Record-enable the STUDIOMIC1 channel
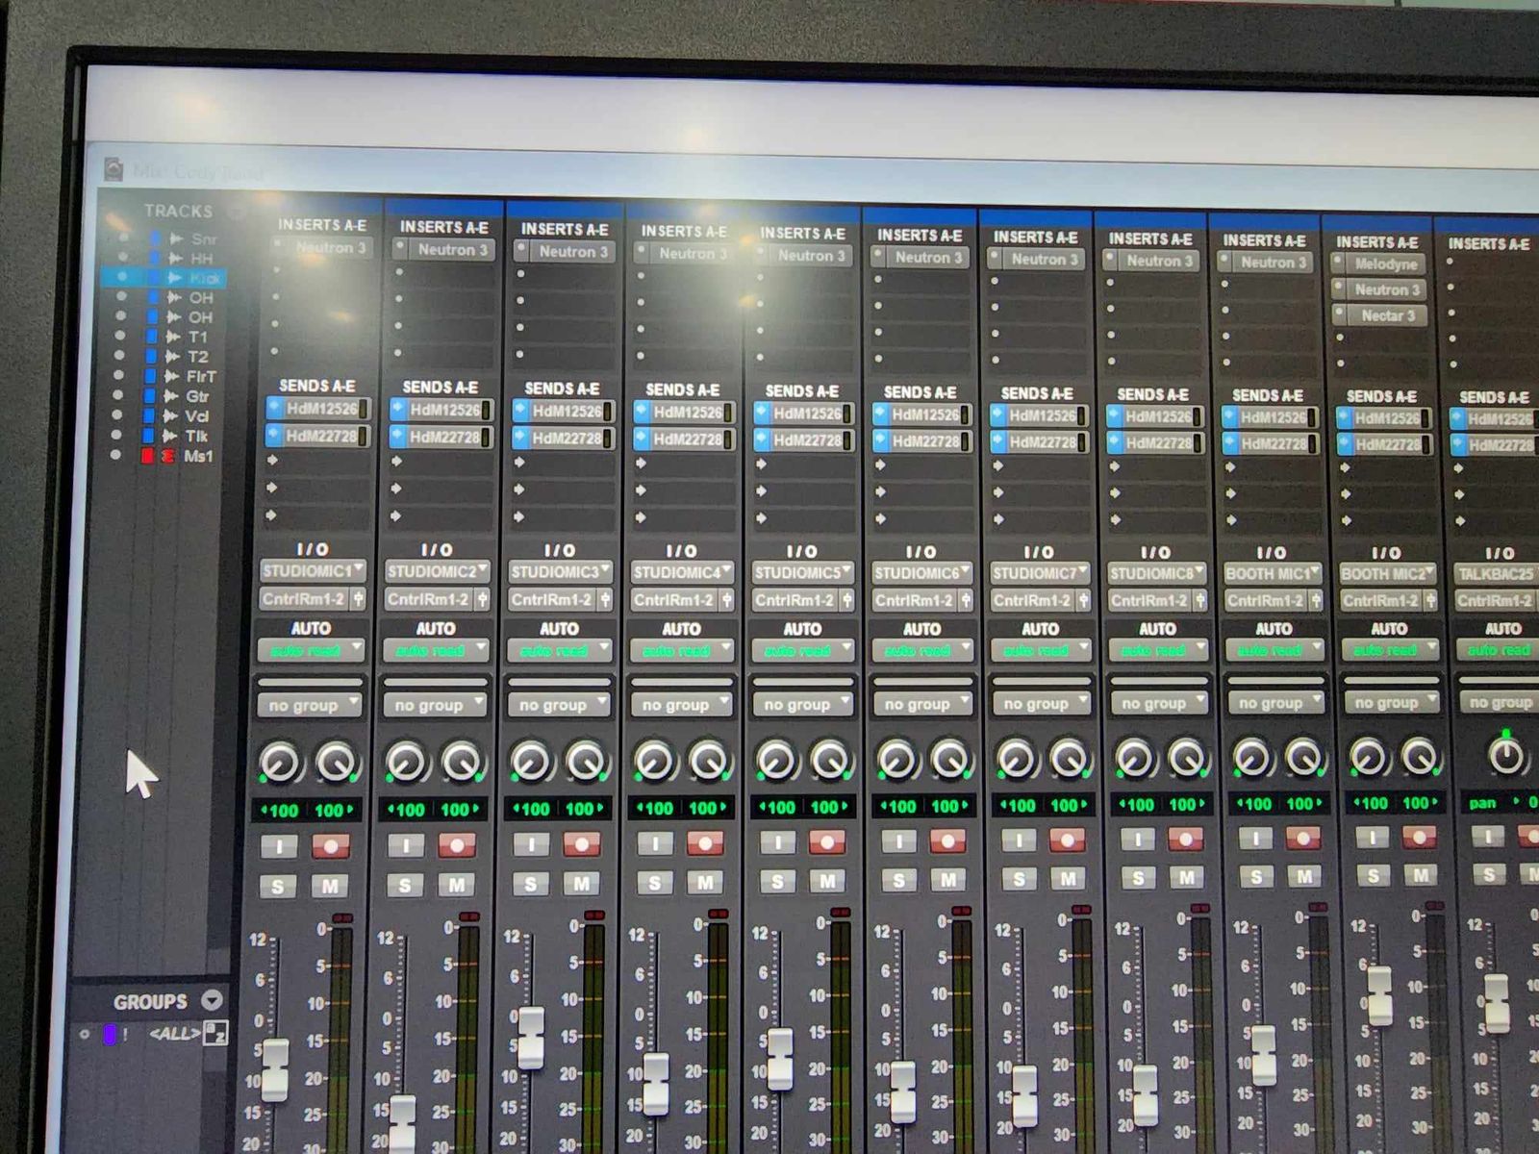This screenshot has height=1154, width=1539. [x=331, y=847]
